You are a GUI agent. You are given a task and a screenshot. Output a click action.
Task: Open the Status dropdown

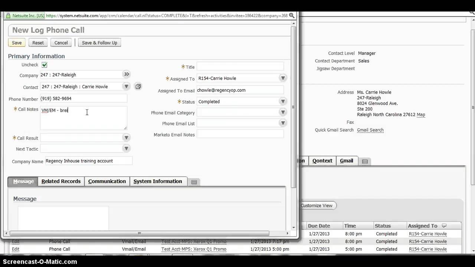point(283,102)
